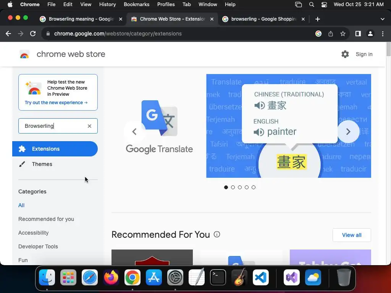Select the Extensions sidebar item
Viewport: 391px width, 293px height.
pos(55,149)
